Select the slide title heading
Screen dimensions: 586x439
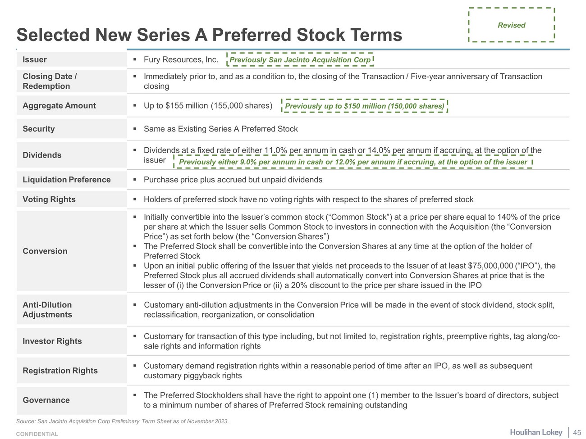[209, 35]
